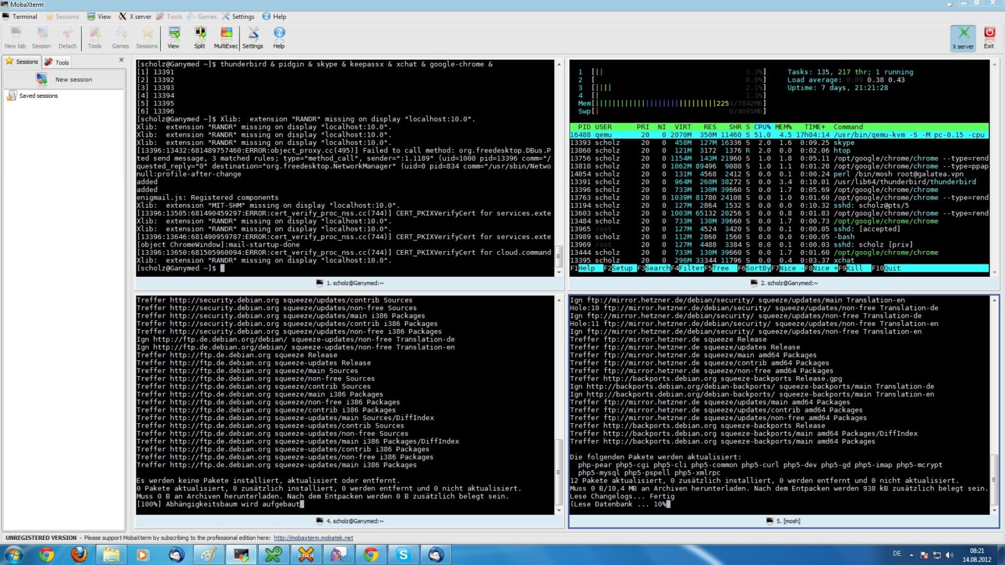Open the Tools menu
The width and height of the screenshot is (1005, 565).
click(x=169, y=16)
